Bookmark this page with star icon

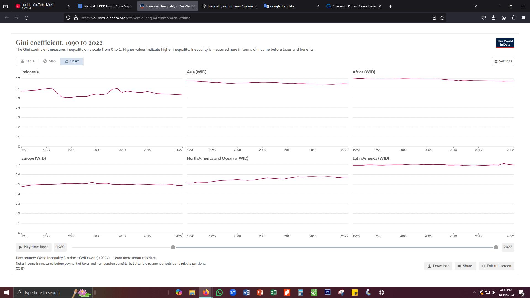click(x=442, y=18)
